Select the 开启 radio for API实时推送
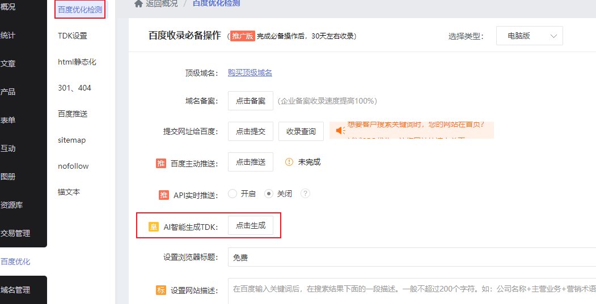Image resolution: width=596 pixels, height=304 pixels. (233, 194)
